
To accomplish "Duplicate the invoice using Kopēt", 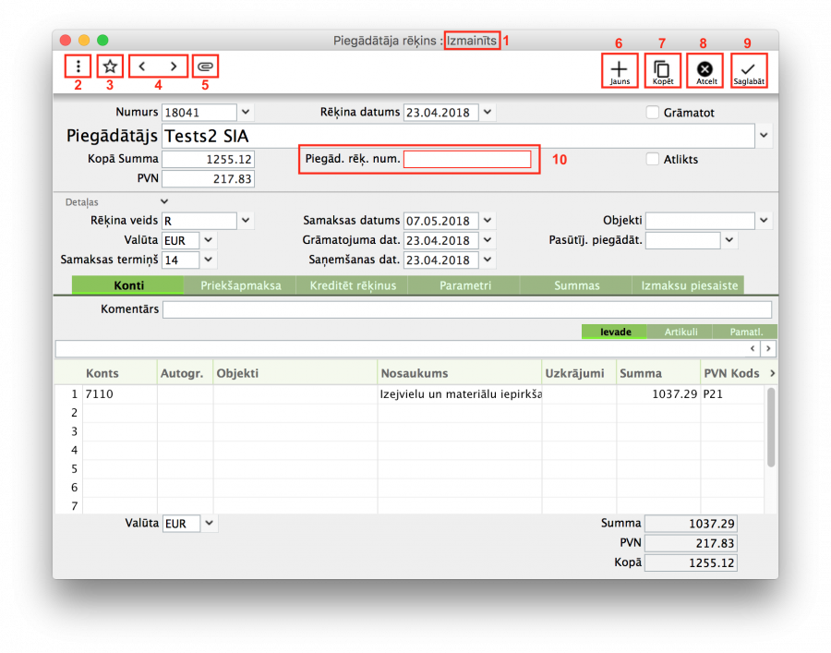I will [662, 70].
